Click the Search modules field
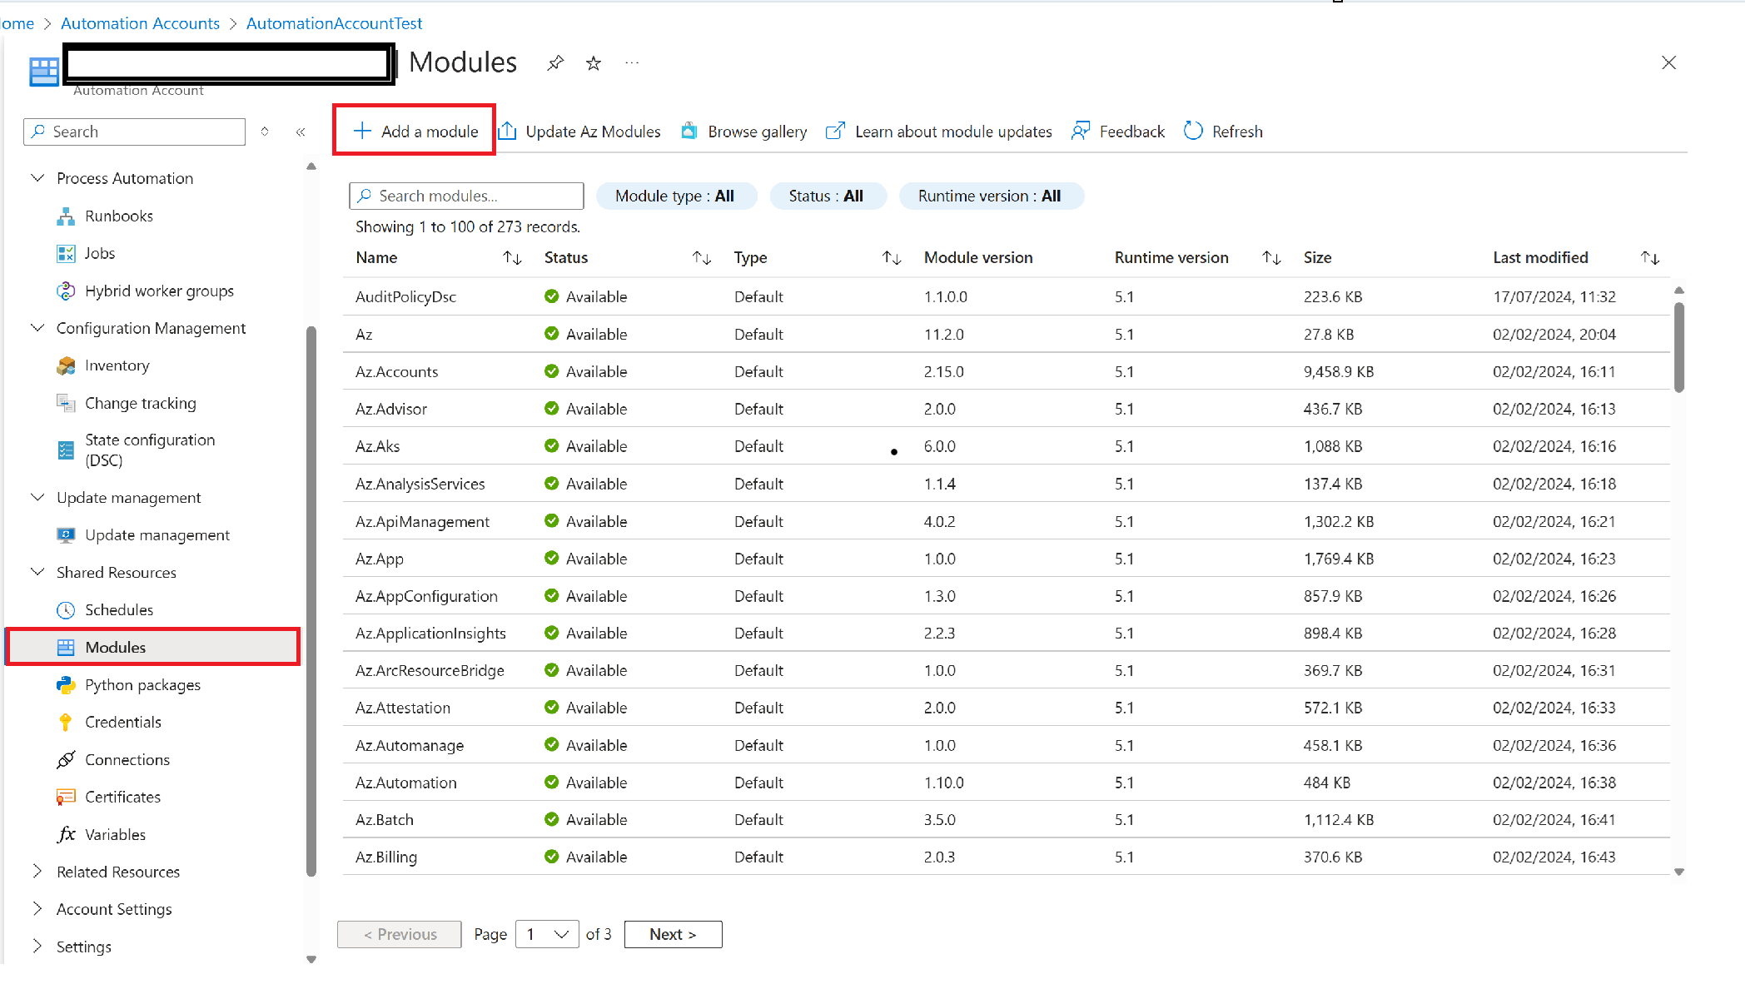The image size is (1745, 984). [x=465, y=196]
